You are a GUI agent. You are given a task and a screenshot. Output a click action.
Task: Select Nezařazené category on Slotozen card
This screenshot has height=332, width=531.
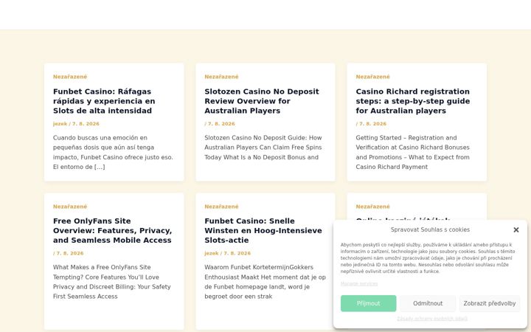(x=221, y=77)
